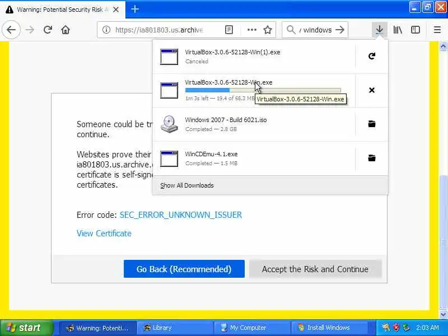
Task: Click Warning: Potenti... taskbar button
Action: point(97,328)
